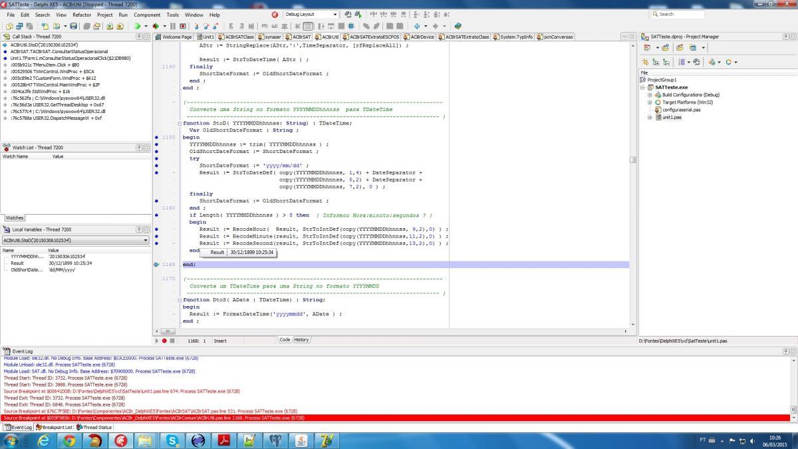The width and height of the screenshot is (798, 449).
Task: Click the IDE Search input box
Action: 677,14
